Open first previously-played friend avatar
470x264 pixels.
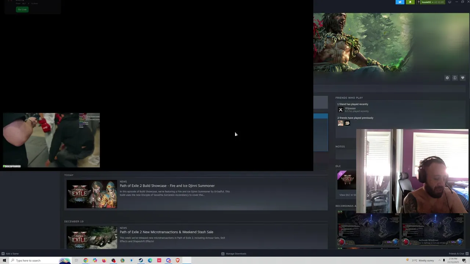point(340,123)
